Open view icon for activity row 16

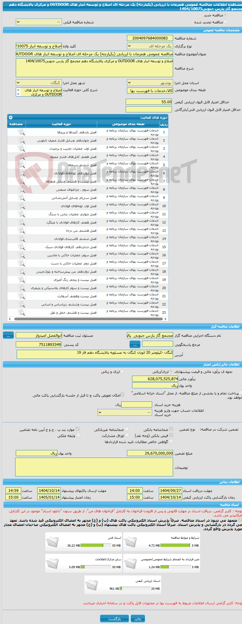(21, 255)
